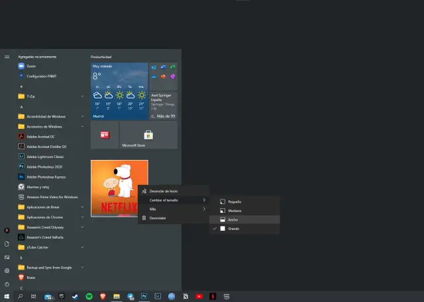The image size is (424, 302).
Task: Select Desanclar de Inicio in context menu
Action: click(x=164, y=191)
